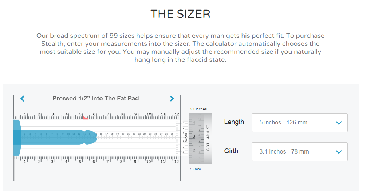Click the left arrow for previous measurement method
This screenshot has height=191, width=390.
pos(23,98)
